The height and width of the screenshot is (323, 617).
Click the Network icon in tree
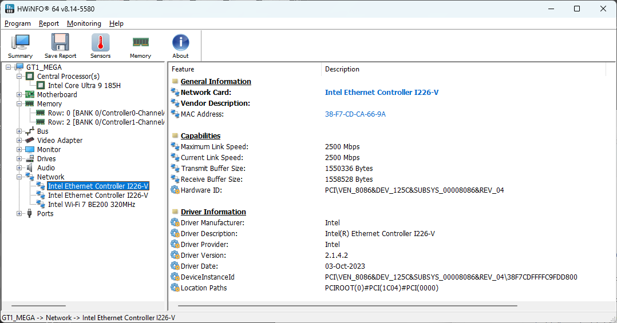click(30, 177)
